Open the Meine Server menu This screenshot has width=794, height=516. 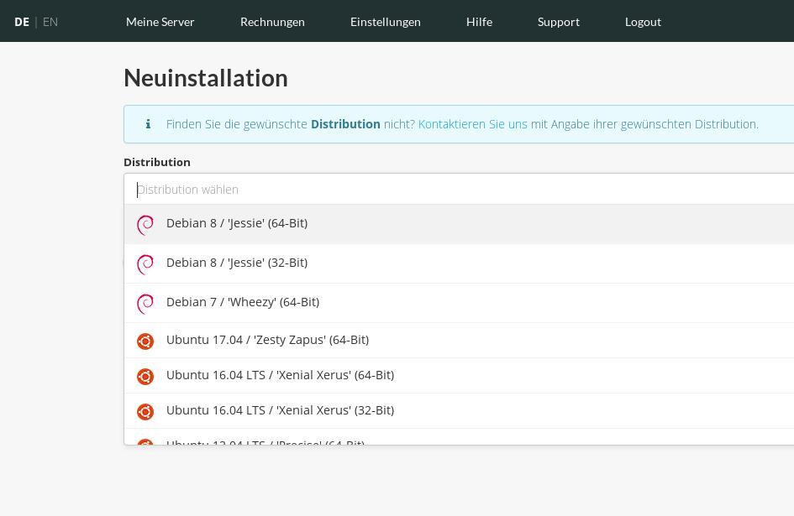click(x=160, y=22)
